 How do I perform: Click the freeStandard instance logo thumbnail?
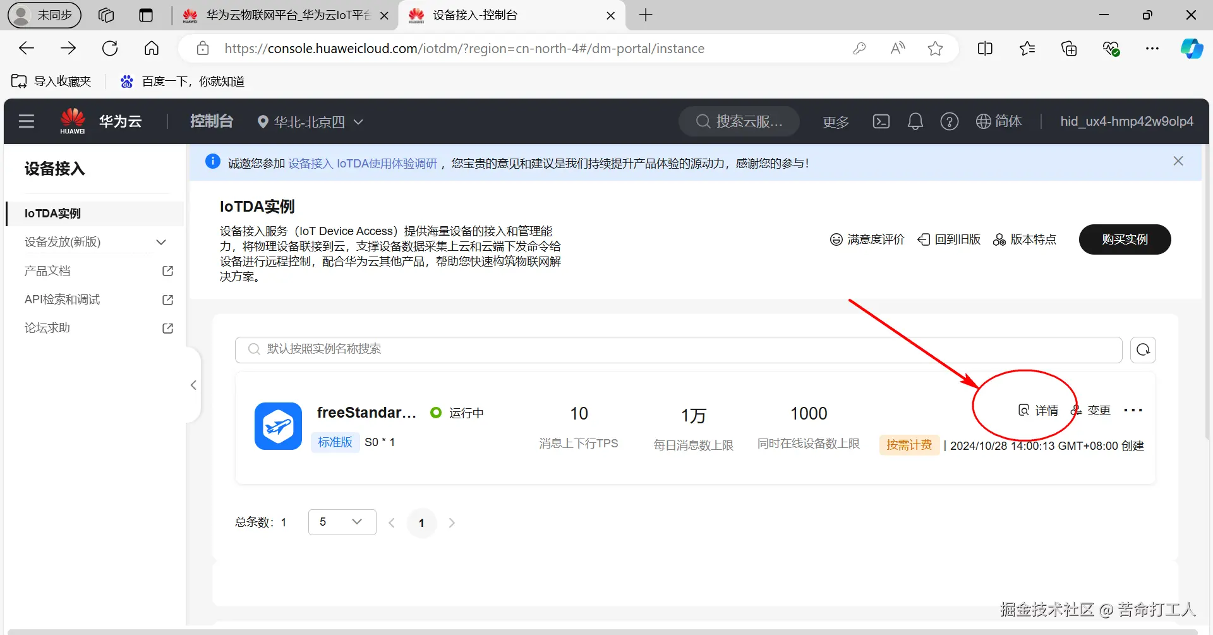(278, 426)
